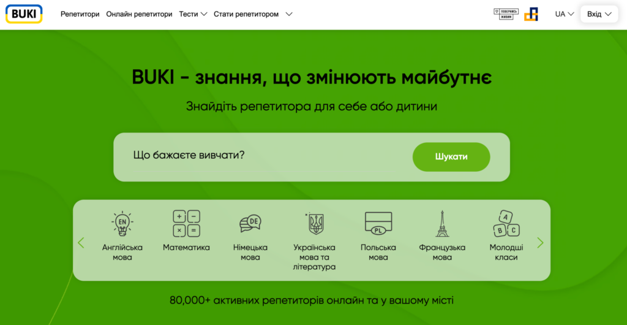627x325 pixels.
Task: Click text Знайдіть репетитора для себе або дитини
Action: tap(312, 107)
